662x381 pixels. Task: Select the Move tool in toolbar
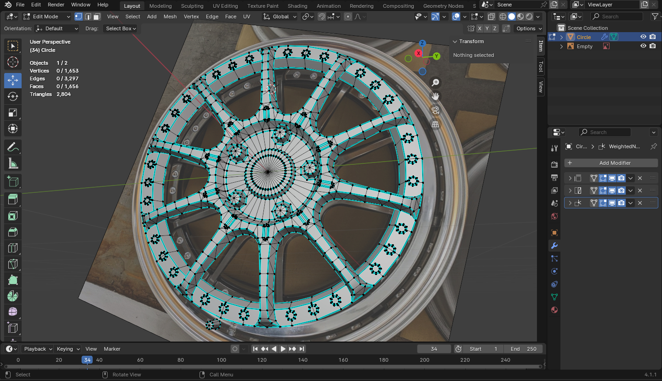pos(13,80)
